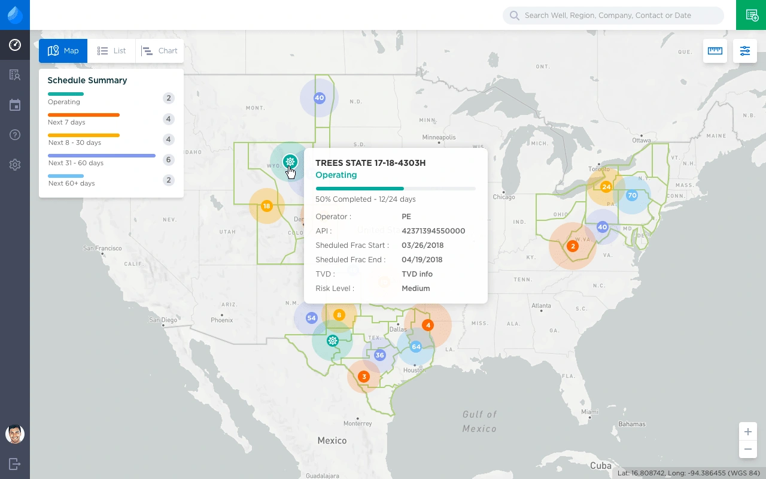This screenshot has height=479, width=766.
Task: Select the cluster marker numbered 54
Action: click(x=311, y=318)
